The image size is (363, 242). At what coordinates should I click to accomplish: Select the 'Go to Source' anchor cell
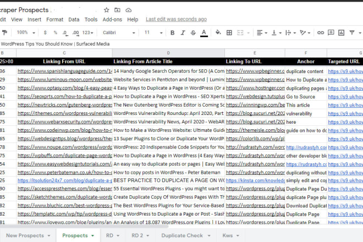(306, 97)
